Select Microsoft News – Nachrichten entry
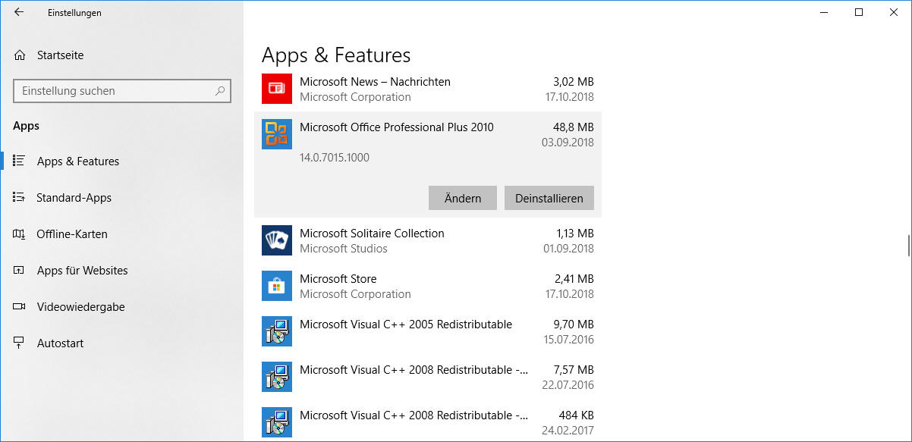Screen dimensions: 912x442 pyautogui.click(x=428, y=89)
